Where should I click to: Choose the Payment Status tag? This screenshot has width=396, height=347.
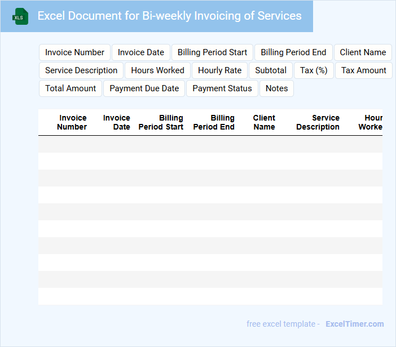tap(222, 88)
